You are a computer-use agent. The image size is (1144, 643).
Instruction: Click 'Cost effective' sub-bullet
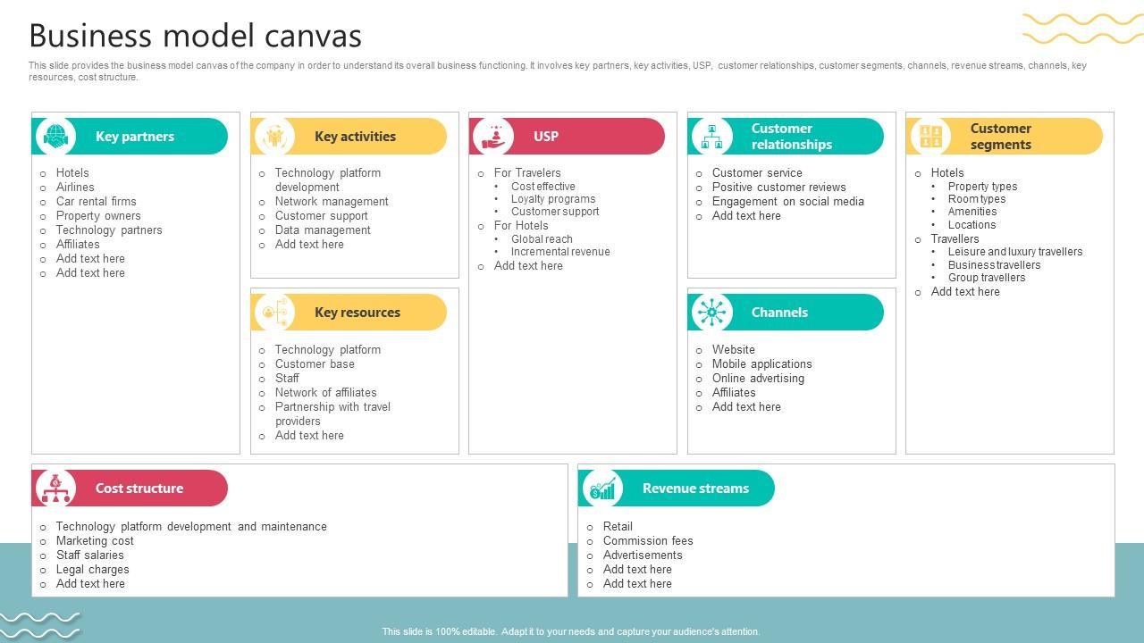tap(543, 187)
